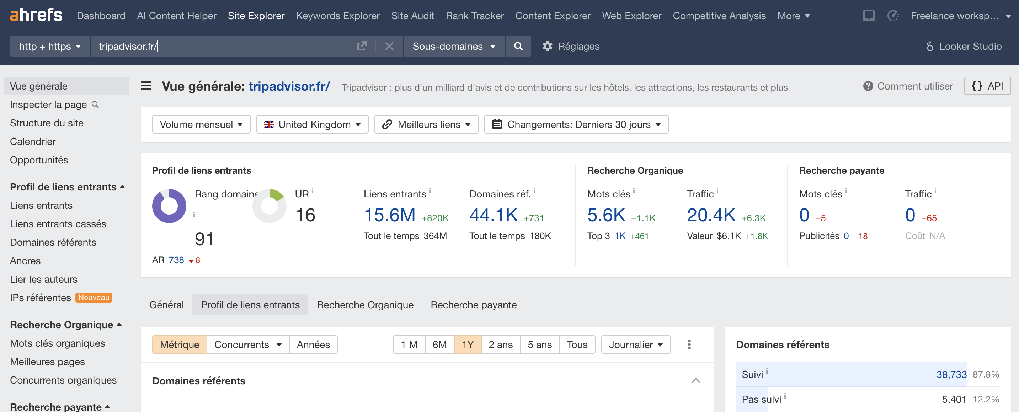Viewport: 1019px width, 412px height.
Task: Click info icon beside organic Mots clés
Action: point(634,191)
